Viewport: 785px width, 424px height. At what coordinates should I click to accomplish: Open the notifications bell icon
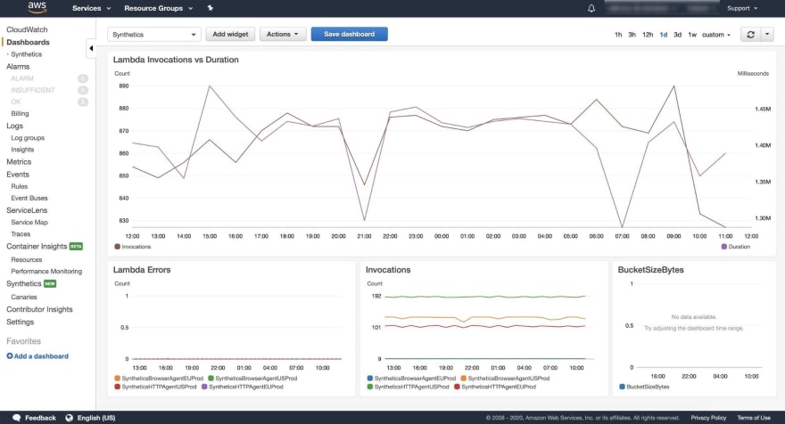(x=591, y=8)
